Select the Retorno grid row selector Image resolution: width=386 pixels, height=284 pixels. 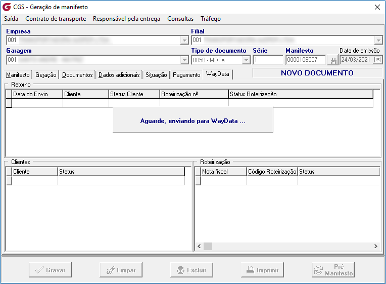pos(9,103)
